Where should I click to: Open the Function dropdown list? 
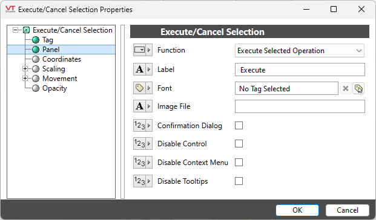point(300,51)
